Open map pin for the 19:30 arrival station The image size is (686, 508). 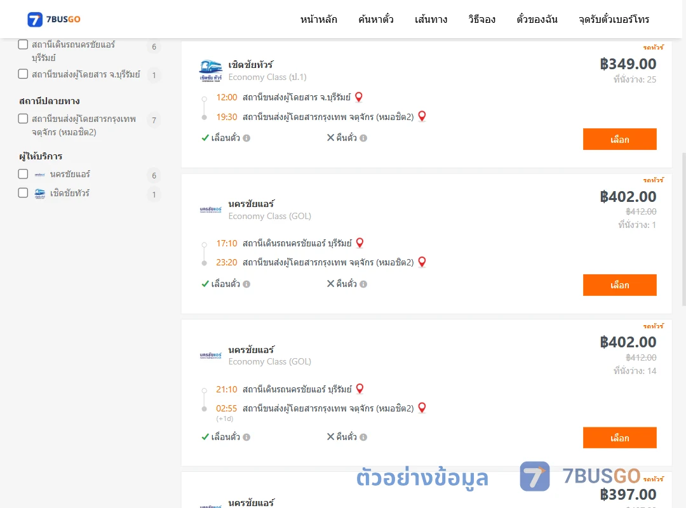click(x=422, y=116)
